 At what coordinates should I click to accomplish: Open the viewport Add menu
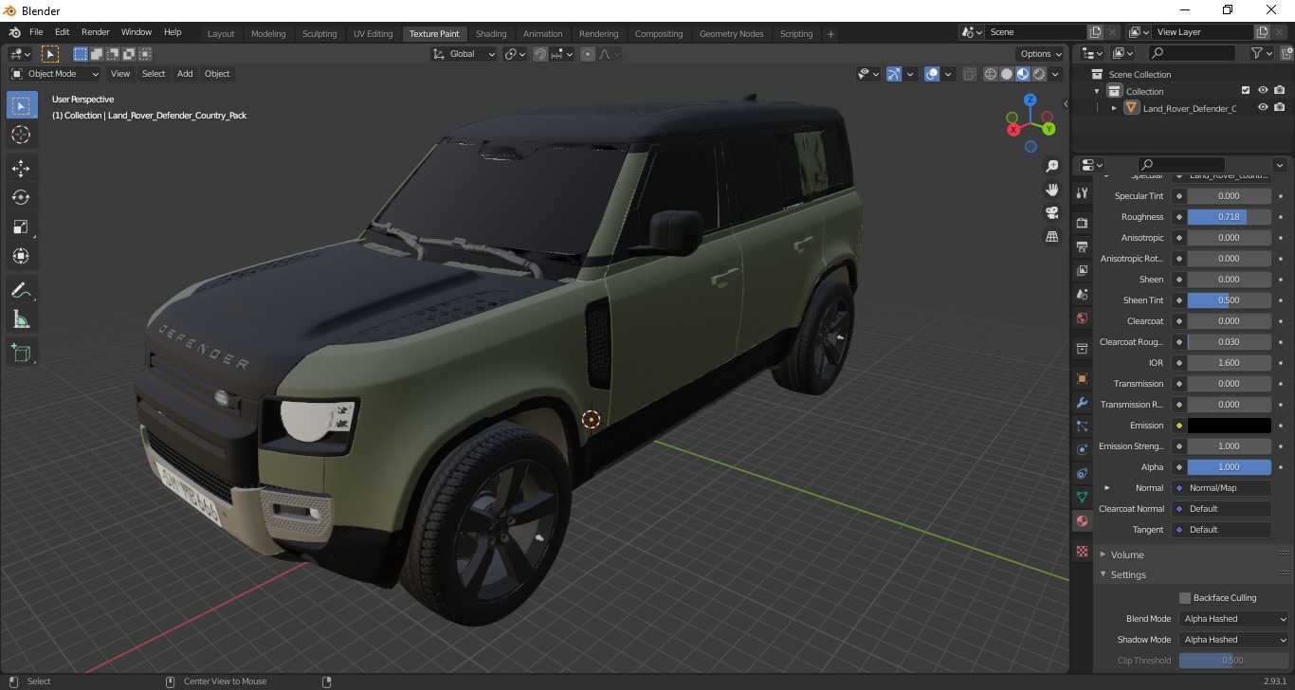185,74
